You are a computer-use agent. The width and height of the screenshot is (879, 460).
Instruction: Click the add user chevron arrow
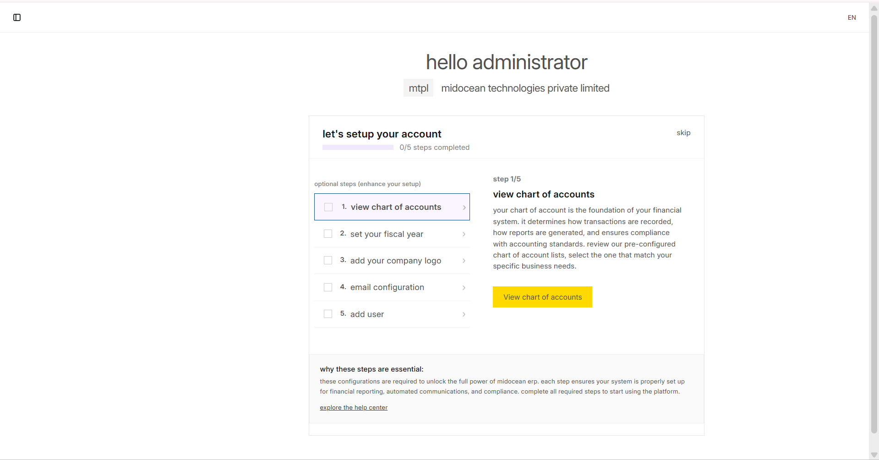tap(464, 314)
